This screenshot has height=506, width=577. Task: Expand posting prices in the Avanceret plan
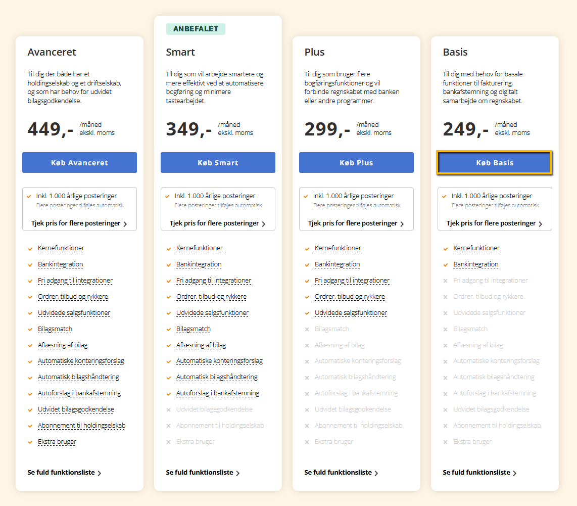[x=79, y=223]
